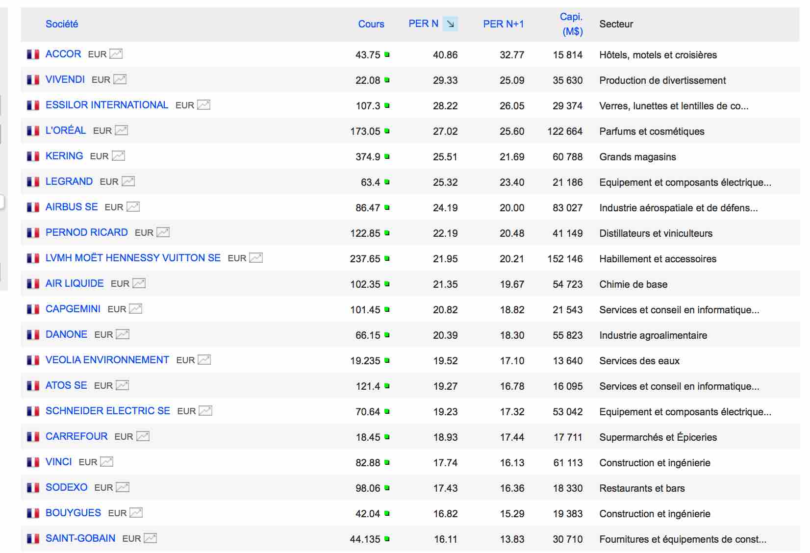Open the LVMH MOËT HENNESSY VUITTON SE page
This screenshot has width=810, height=553.
click(133, 258)
